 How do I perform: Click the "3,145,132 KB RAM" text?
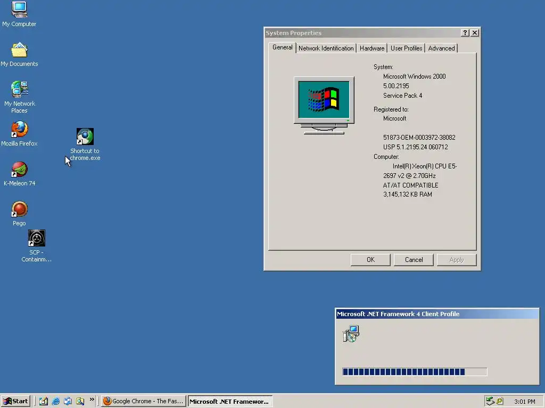[407, 194]
